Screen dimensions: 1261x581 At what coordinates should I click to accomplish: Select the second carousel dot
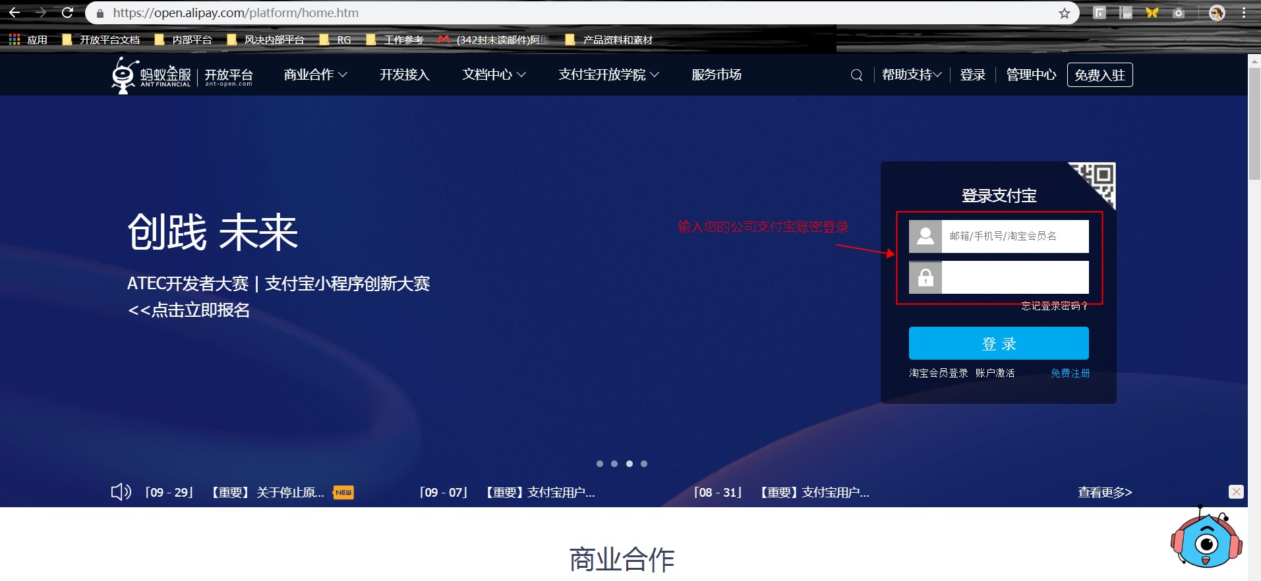click(614, 464)
